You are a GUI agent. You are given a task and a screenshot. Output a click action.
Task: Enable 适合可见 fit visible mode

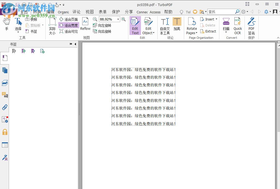(69, 31)
